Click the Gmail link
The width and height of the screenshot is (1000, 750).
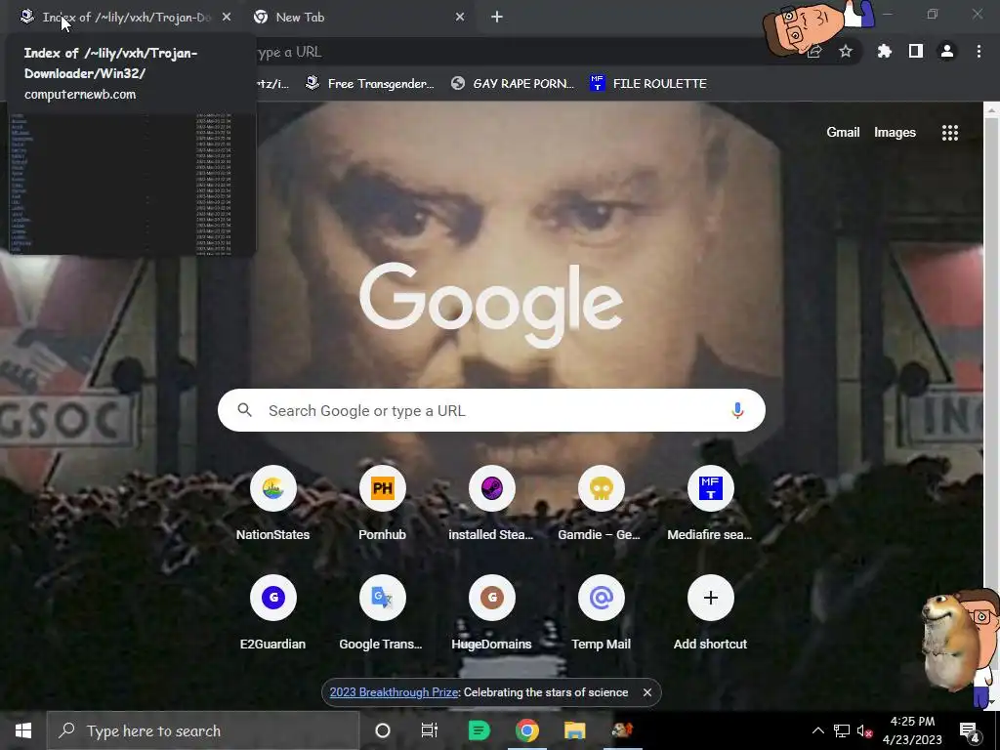click(843, 133)
